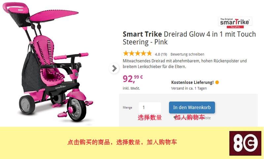This screenshot has width=264, height=159.
Task: View the 4.8 (19) rating count
Action: tap(161, 54)
